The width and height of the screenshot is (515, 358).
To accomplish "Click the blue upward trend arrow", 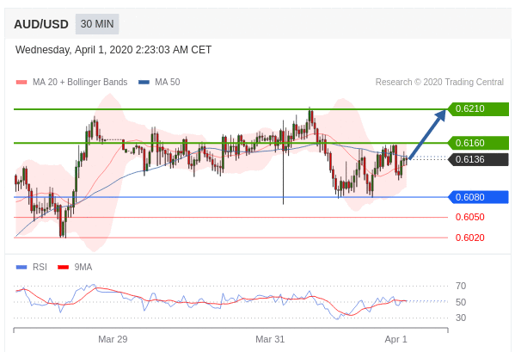I will tap(427, 134).
